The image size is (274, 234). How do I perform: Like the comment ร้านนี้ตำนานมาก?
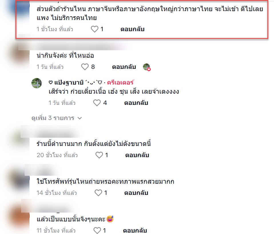[99, 155]
